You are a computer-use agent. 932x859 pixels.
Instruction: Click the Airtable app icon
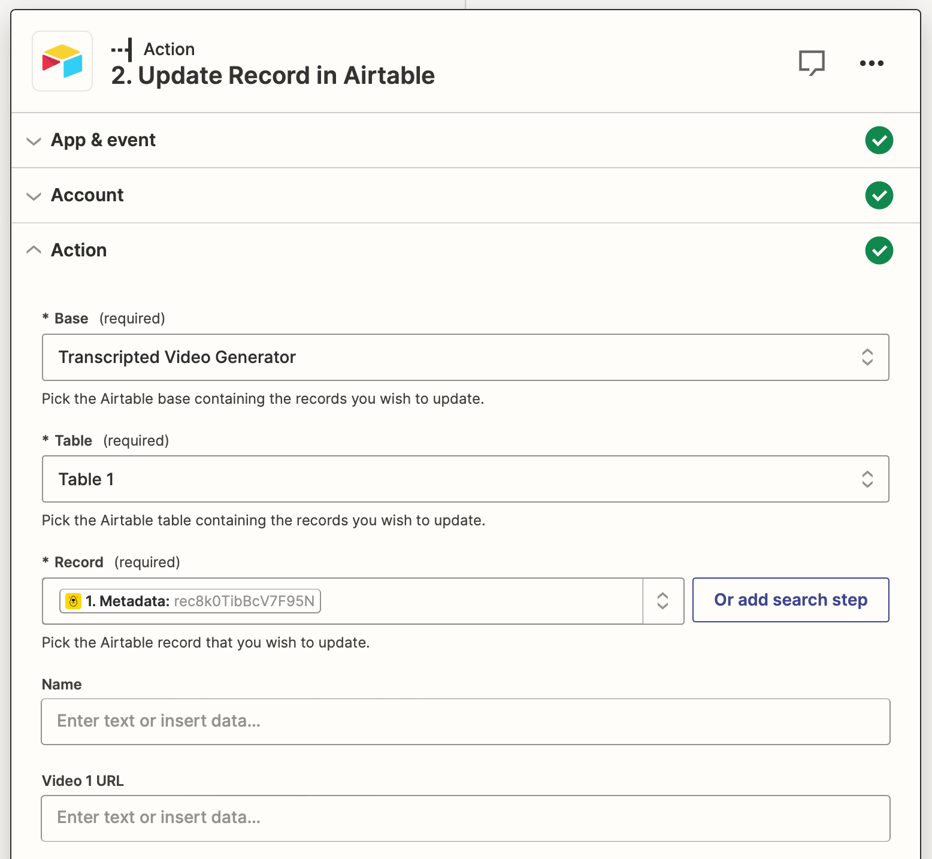coord(62,61)
